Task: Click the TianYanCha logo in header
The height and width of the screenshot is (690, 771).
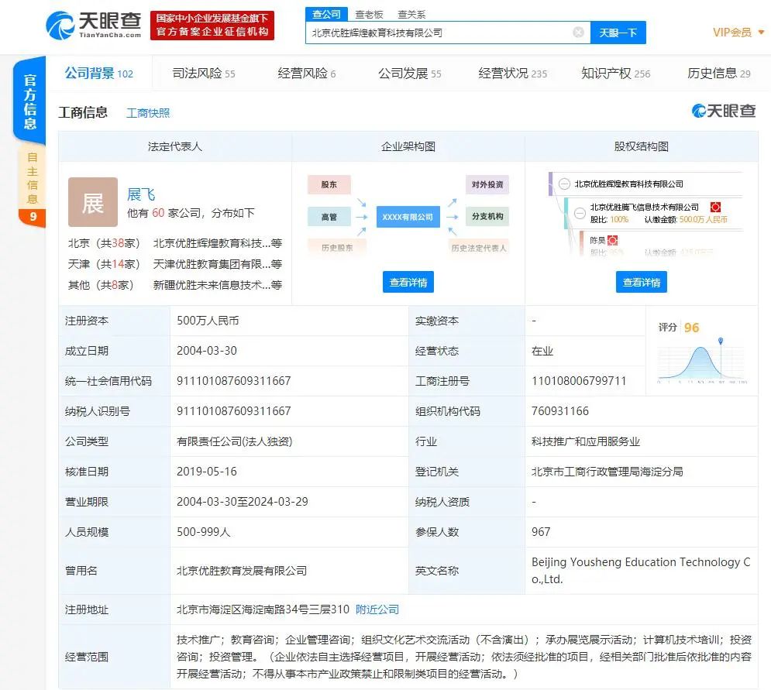Action: tap(94, 26)
